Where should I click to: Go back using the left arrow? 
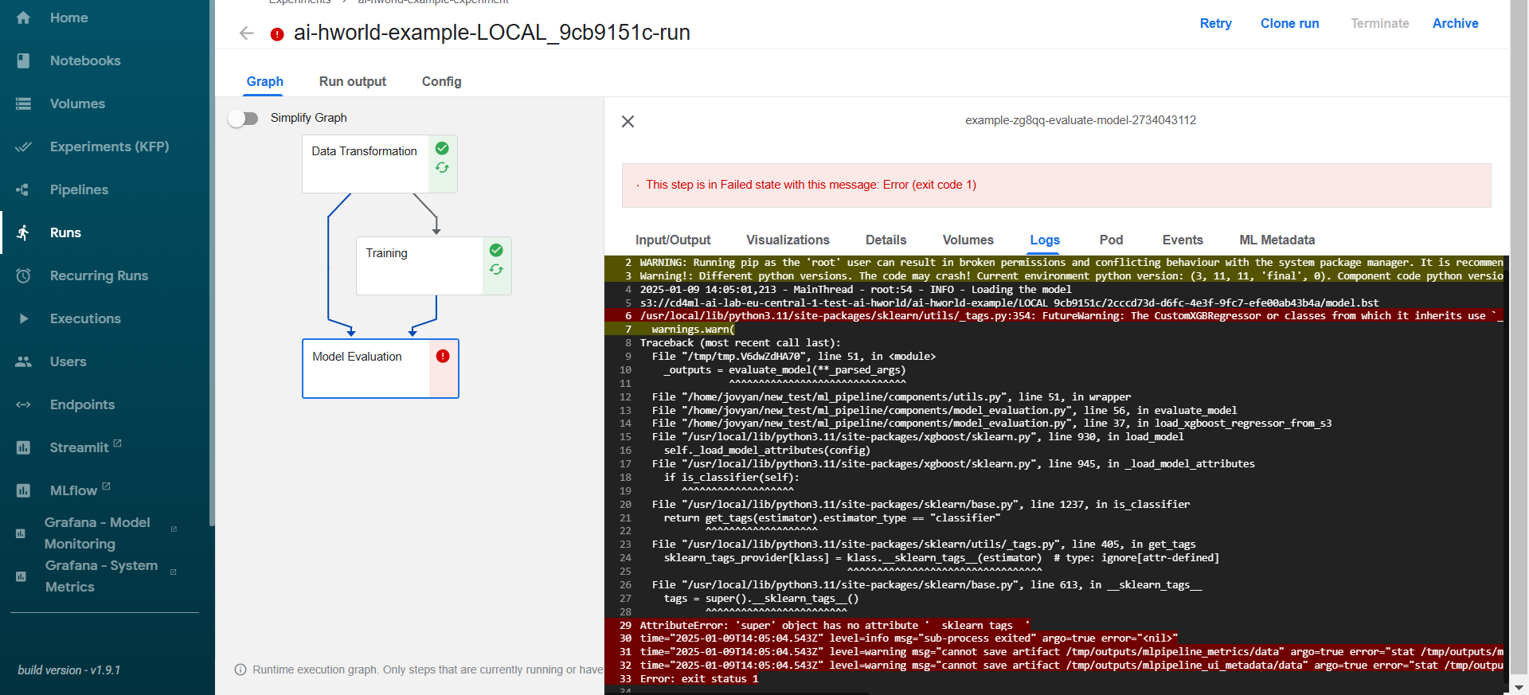pos(246,33)
